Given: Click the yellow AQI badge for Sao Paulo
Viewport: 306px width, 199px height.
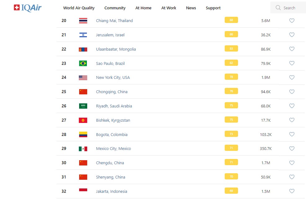Looking at the screenshot, I should [x=231, y=63].
